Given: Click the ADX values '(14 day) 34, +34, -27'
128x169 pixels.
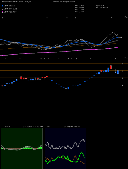Looking at the screenshot, I should [72, 126].
